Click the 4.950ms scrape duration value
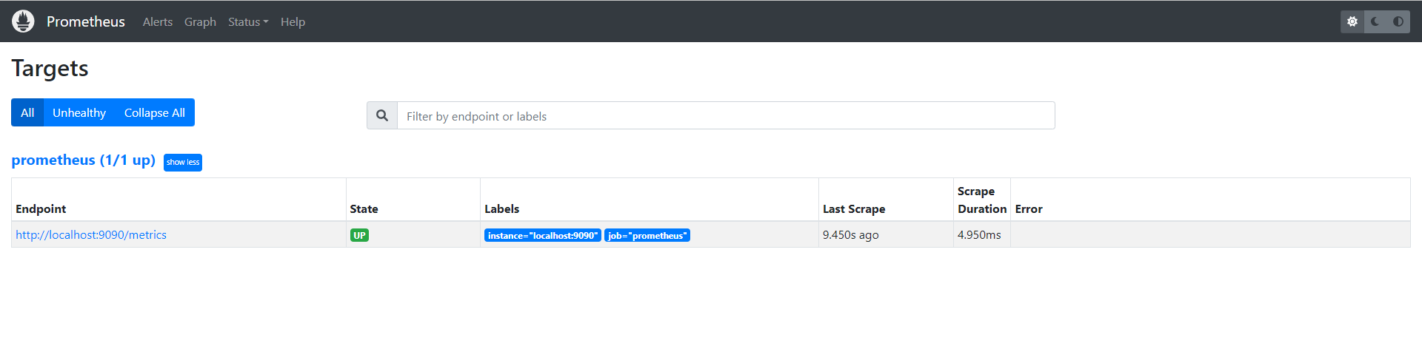The image size is (1422, 346). click(979, 234)
